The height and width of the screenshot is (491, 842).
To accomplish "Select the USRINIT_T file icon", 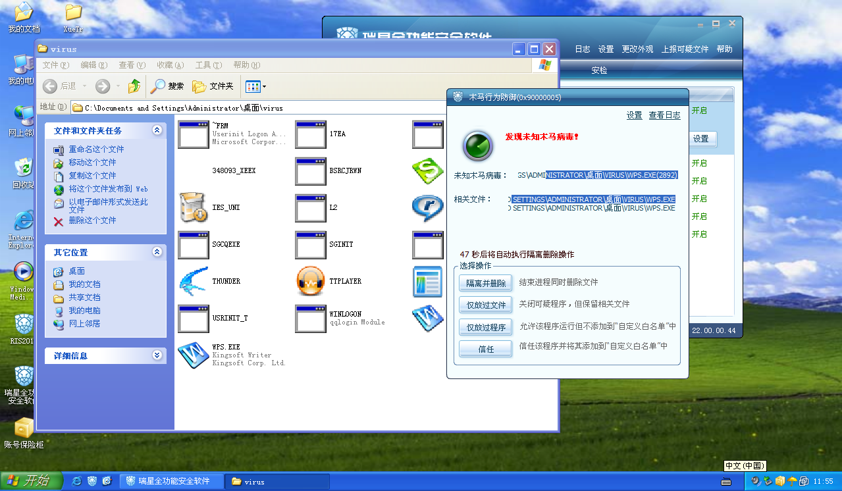I will pos(193,318).
